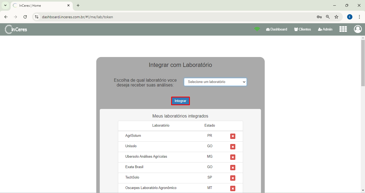
Task: Click the Integrar com Laboratório title
Action: coord(180,65)
